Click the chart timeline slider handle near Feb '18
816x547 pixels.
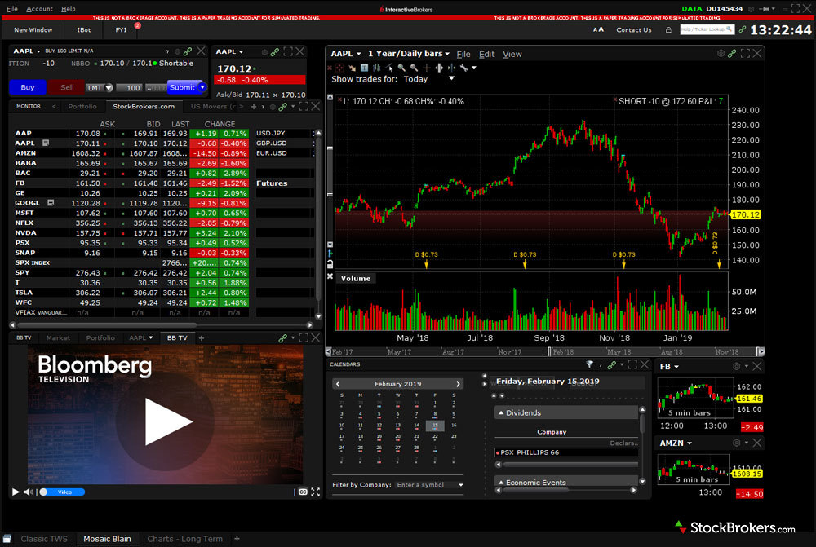(549, 352)
